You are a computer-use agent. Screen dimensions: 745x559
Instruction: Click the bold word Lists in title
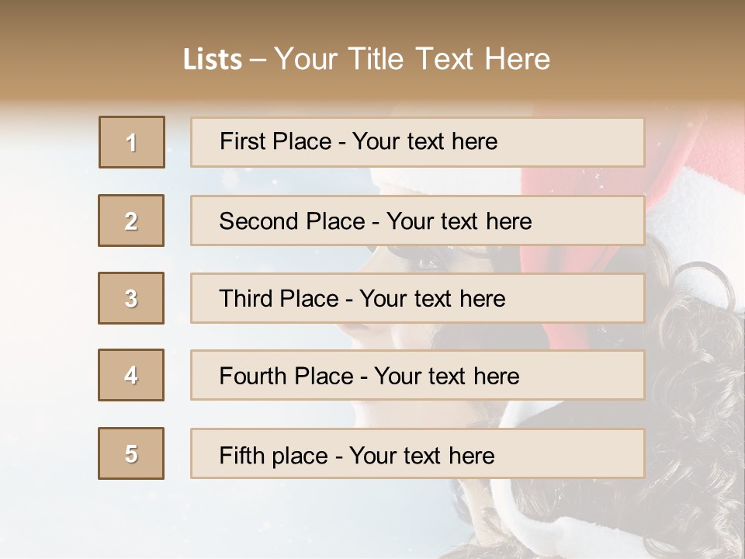213,59
